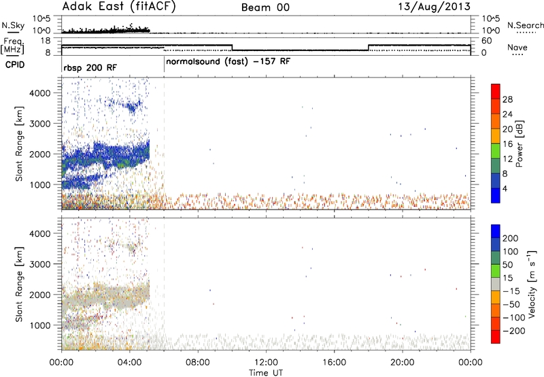Click the '16:00' time axis tick label
The height and width of the screenshot is (377, 544).
(x=334, y=363)
